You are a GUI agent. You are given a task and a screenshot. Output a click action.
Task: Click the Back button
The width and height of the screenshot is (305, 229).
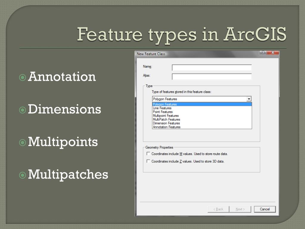click(x=218, y=209)
